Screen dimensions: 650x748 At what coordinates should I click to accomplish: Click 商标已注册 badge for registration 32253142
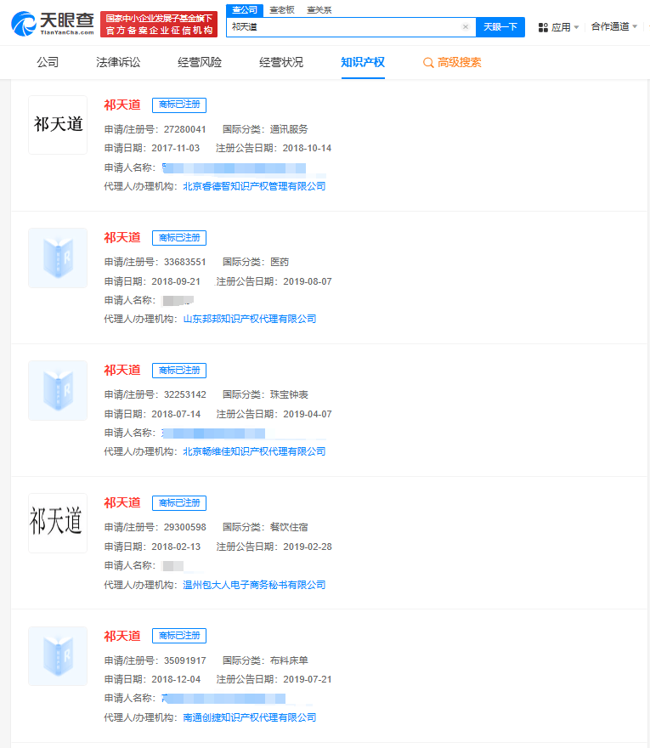click(x=179, y=371)
